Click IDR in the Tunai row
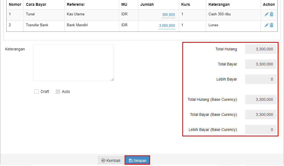284x166 pixels. pyautogui.click(x=125, y=14)
